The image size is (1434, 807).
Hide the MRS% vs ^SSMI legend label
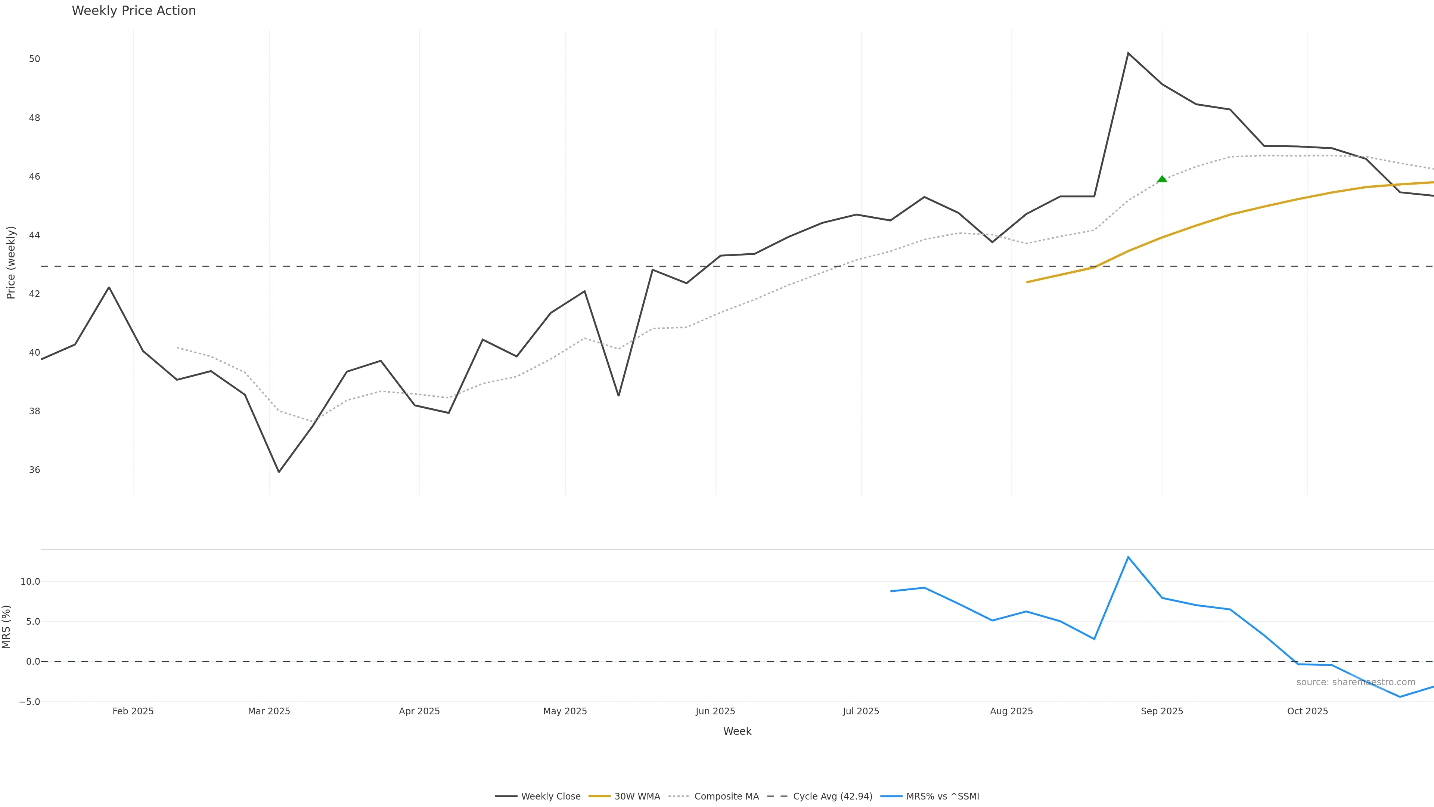(x=943, y=797)
